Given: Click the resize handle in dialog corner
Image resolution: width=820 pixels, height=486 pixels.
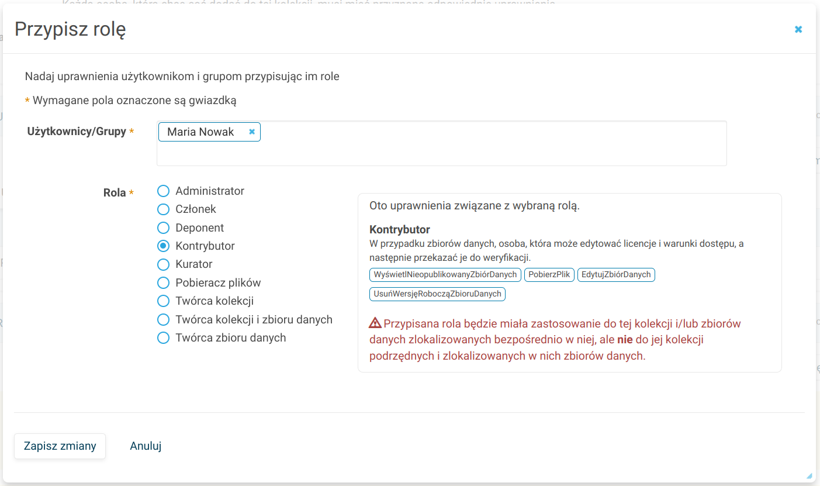Looking at the screenshot, I should [809, 476].
